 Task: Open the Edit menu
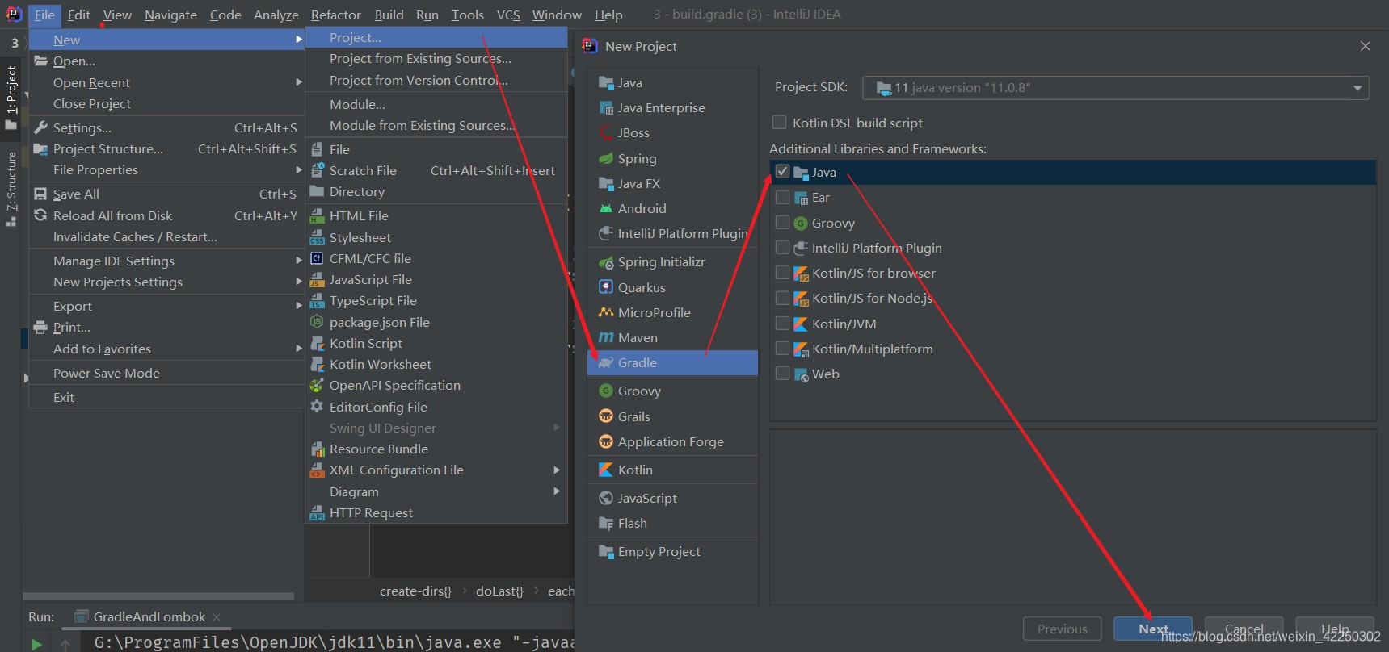pos(78,15)
